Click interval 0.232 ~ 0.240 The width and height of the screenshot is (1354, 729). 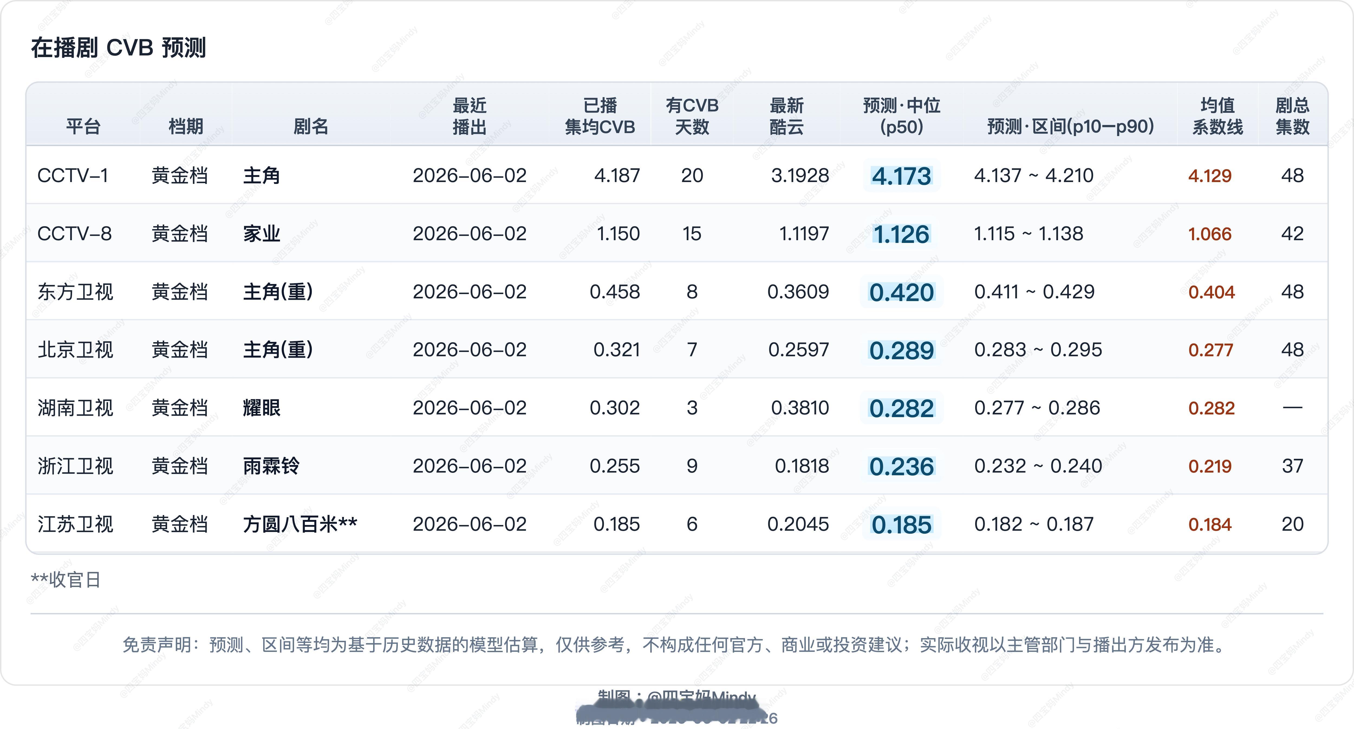[1038, 466]
